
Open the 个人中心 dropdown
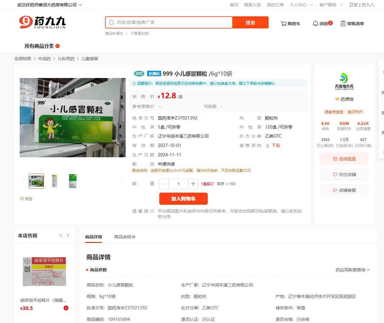[301, 5]
